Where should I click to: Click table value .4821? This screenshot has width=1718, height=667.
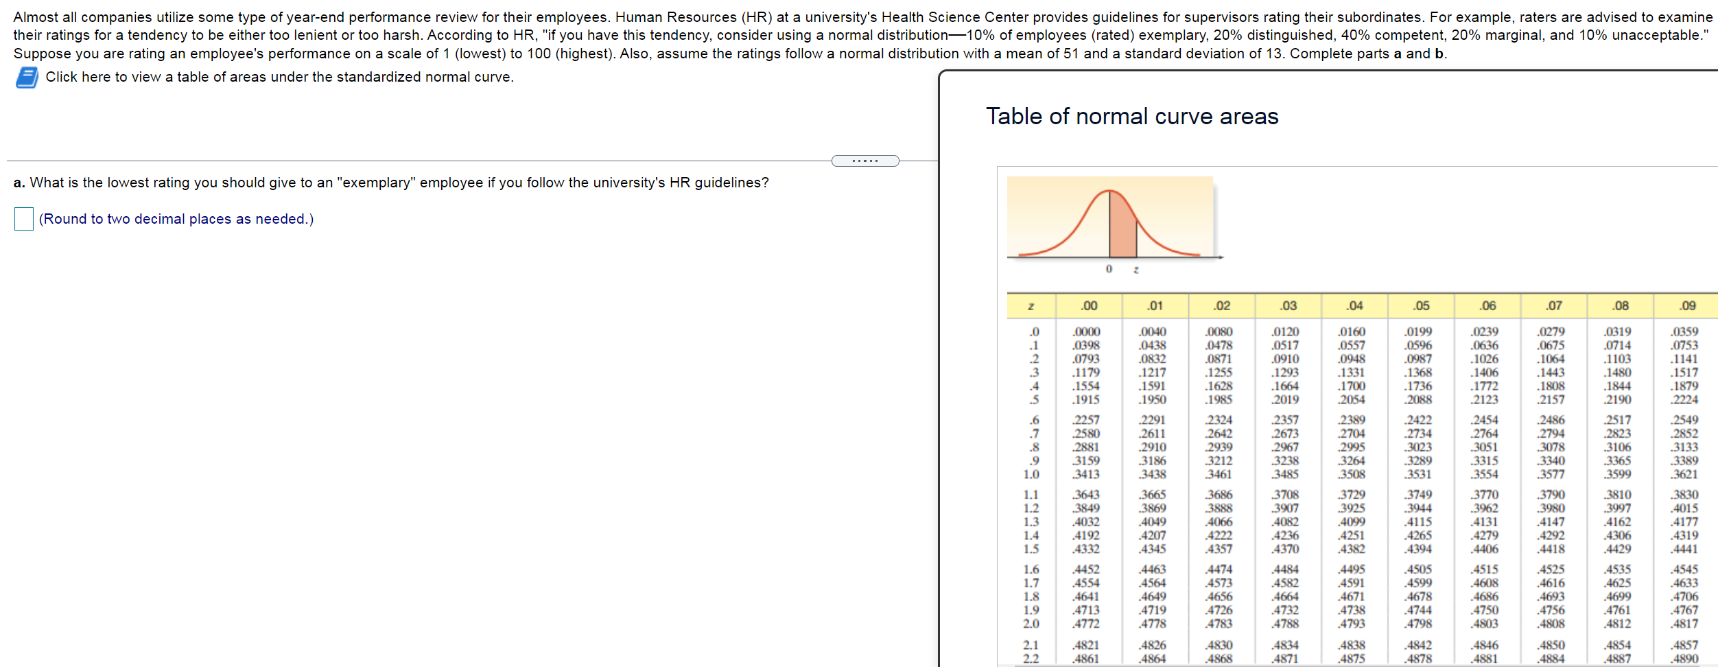(x=1087, y=646)
